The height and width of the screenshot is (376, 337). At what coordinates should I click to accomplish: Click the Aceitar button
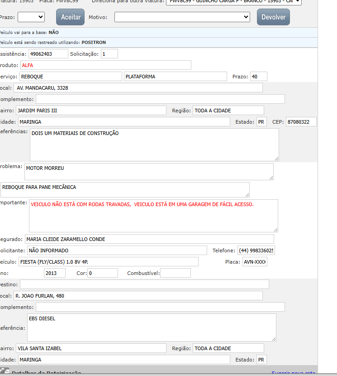click(71, 17)
